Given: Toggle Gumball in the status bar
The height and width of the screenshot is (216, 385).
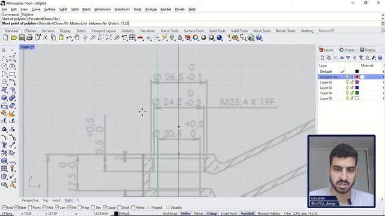Looking at the screenshot, I should pos(247,214).
